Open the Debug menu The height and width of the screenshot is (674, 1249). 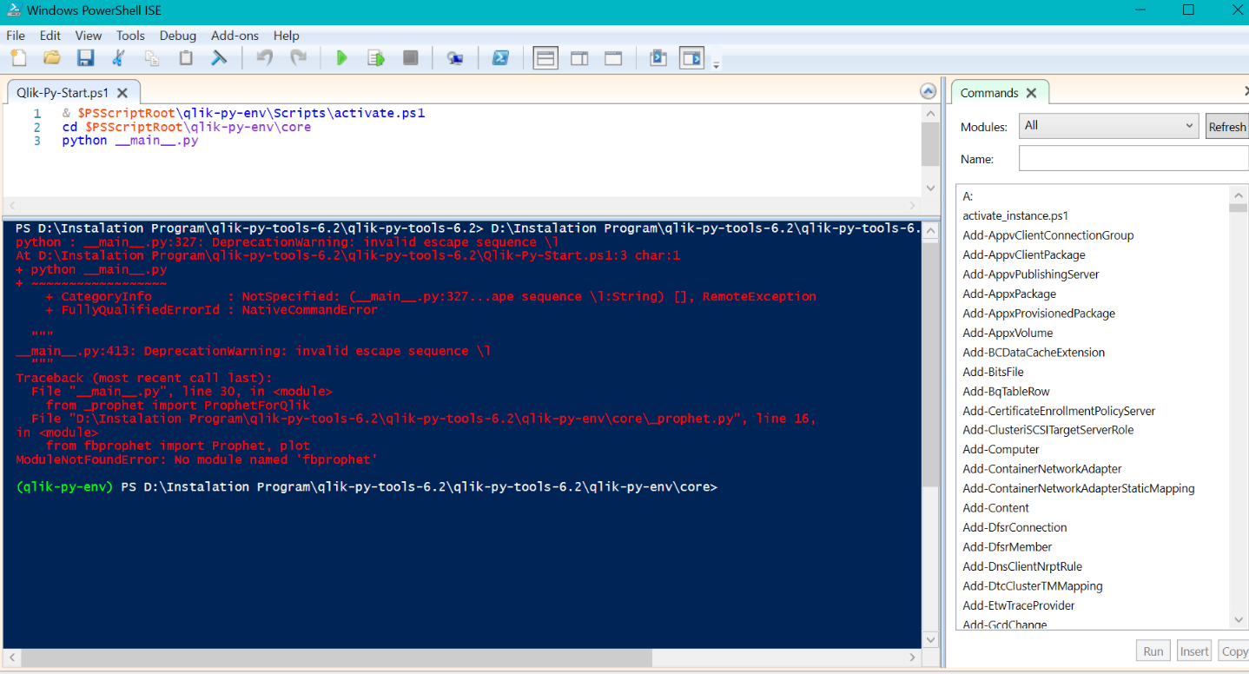pyautogui.click(x=177, y=36)
